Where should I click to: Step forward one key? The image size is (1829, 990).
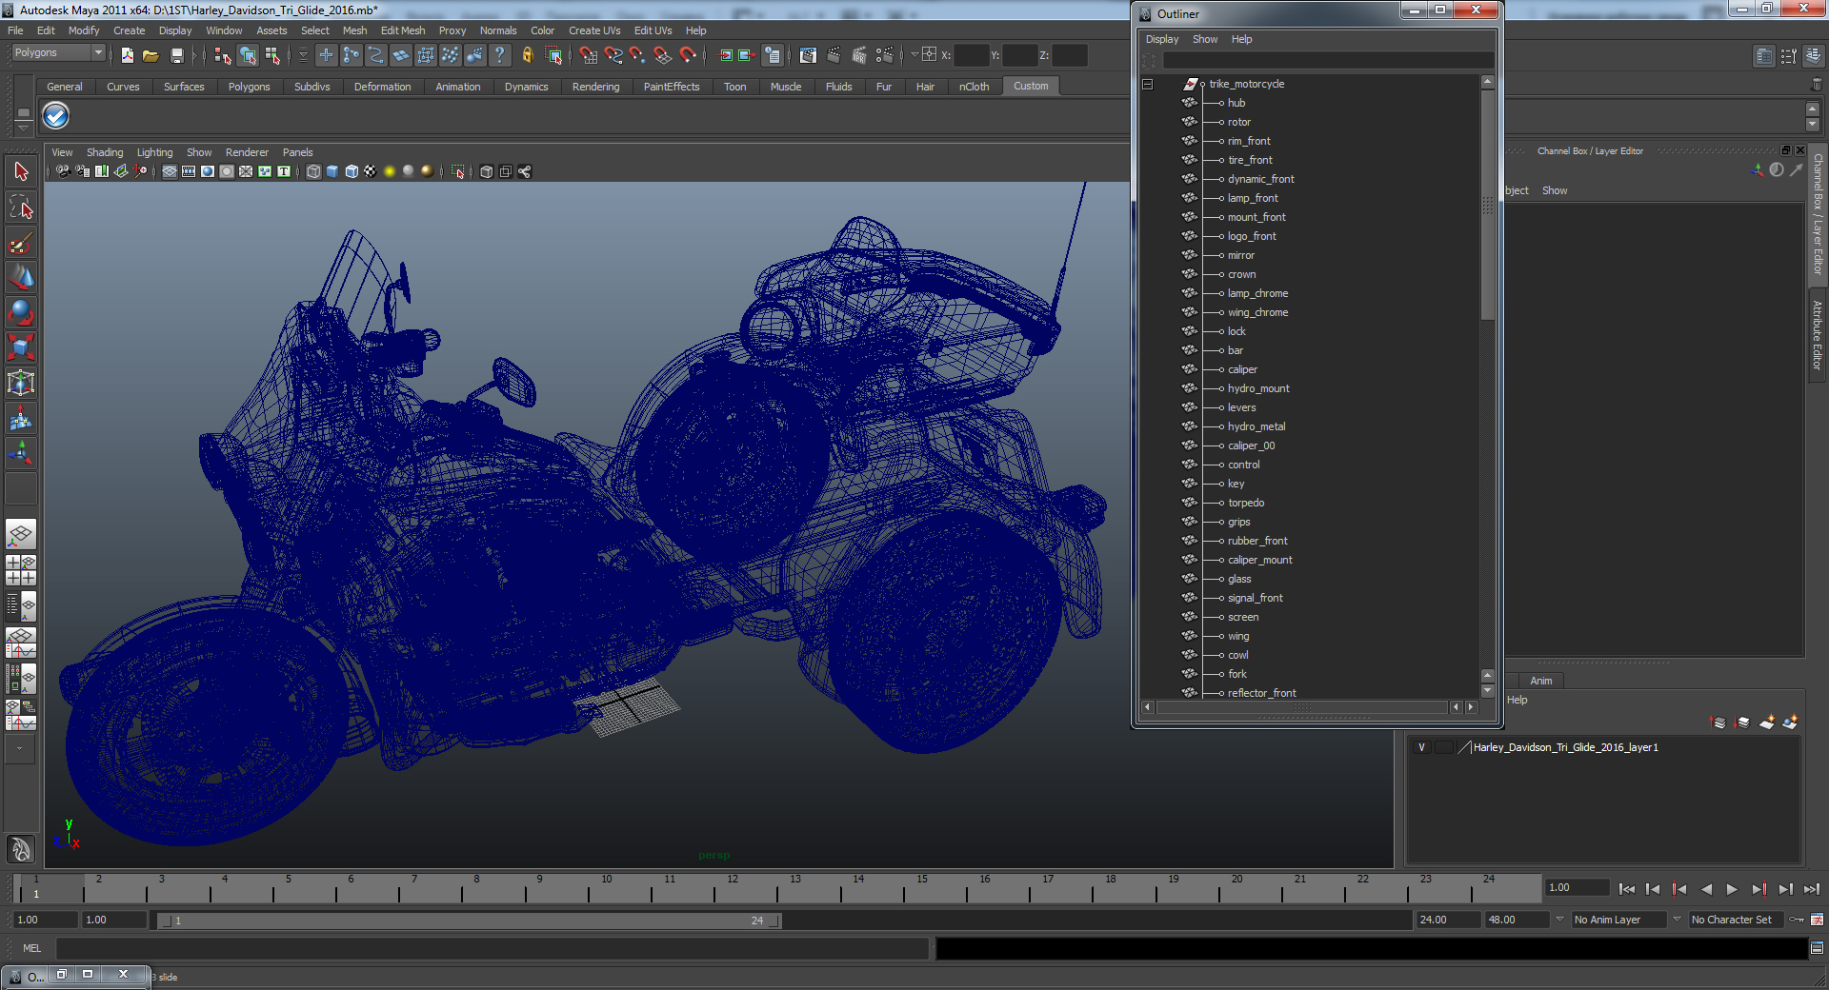(1759, 889)
